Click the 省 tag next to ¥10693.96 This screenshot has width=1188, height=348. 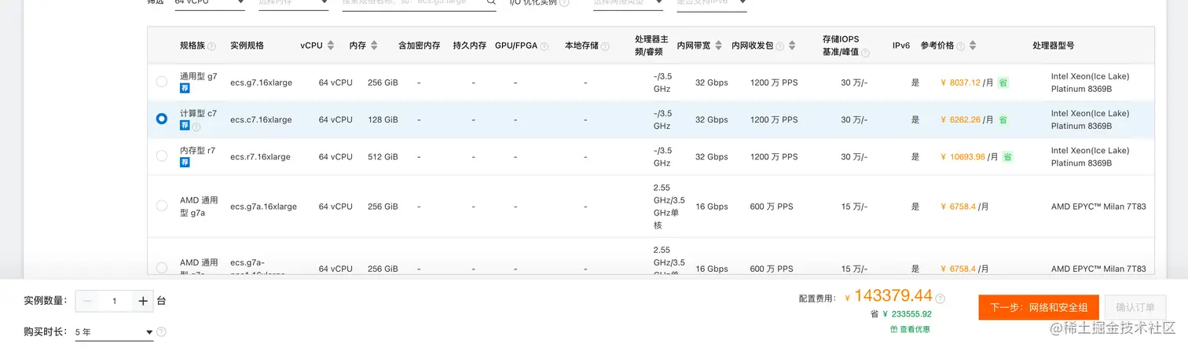pos(1007,156)
